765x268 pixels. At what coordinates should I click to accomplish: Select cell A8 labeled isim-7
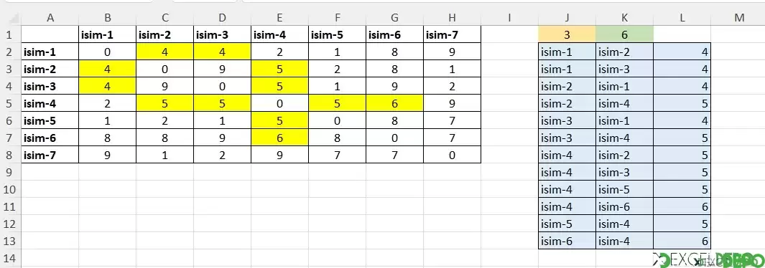tap(50, 155)
